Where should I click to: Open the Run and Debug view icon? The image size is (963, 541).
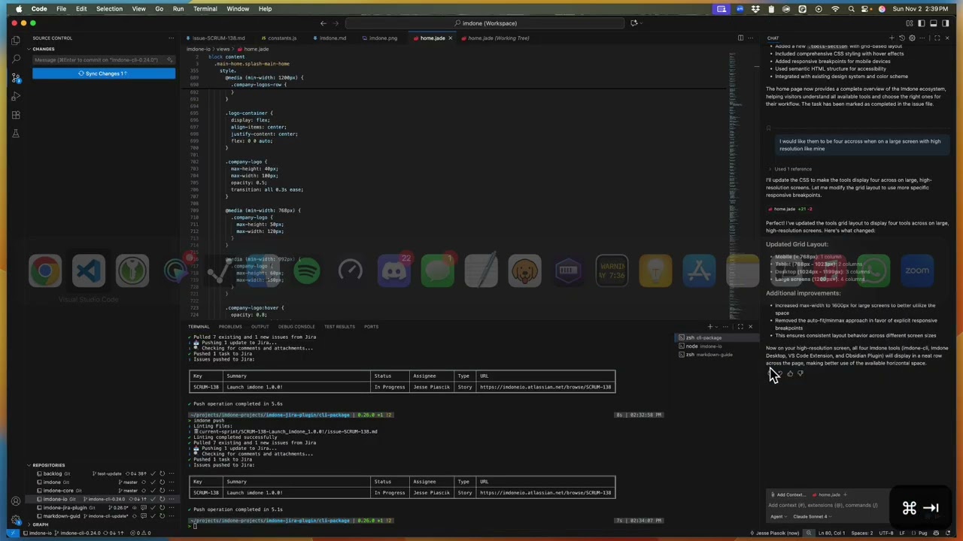16,96
